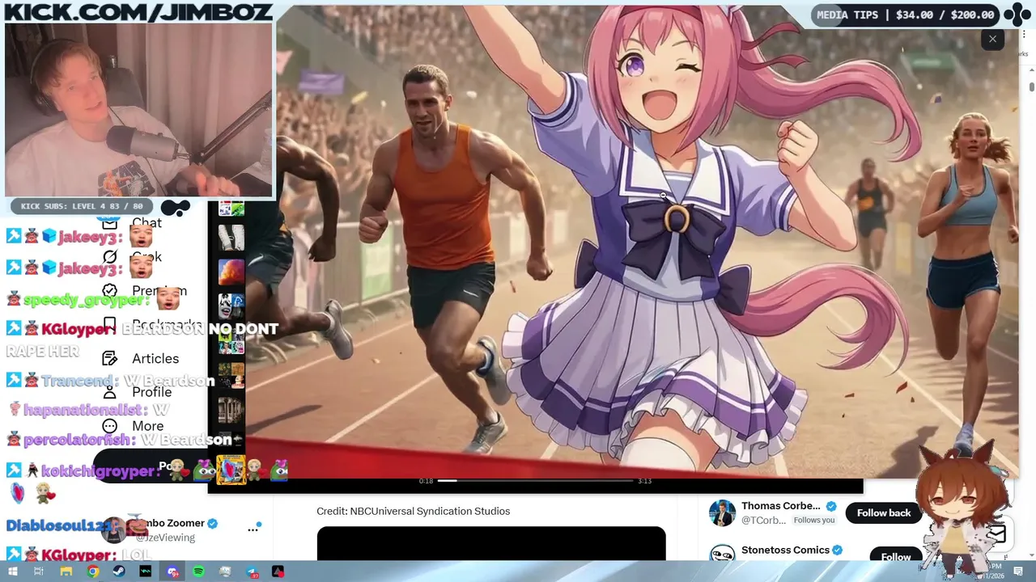Seek on the video progress bar
The height and width of the screenshot is (582, 1036).
pyautogui.click(x=535, y=481)
